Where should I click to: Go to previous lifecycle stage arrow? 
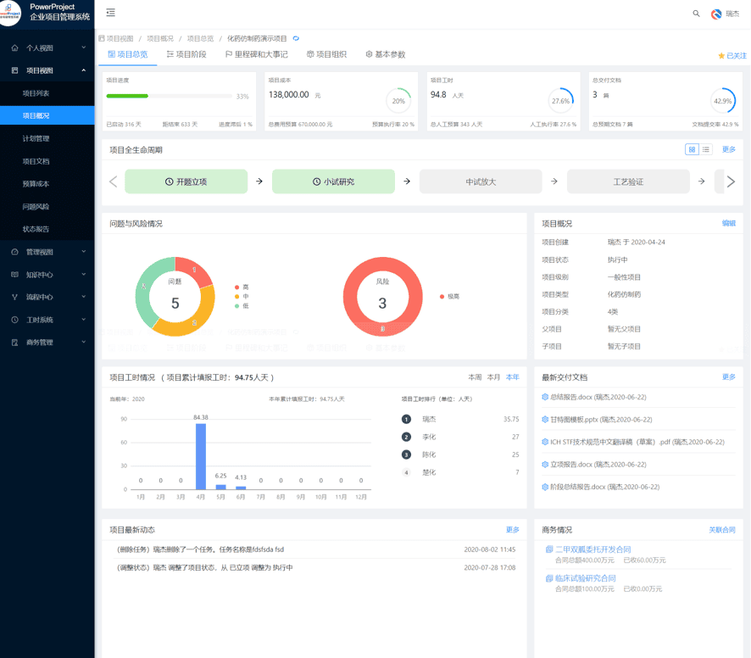(113, 181)
